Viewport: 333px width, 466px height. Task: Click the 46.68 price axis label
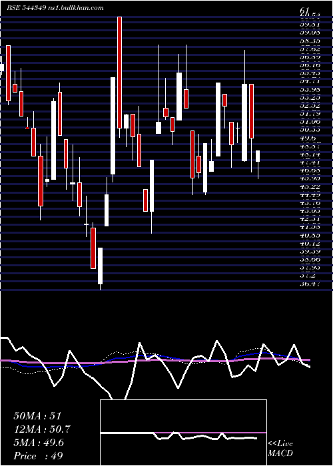point(310,170)
